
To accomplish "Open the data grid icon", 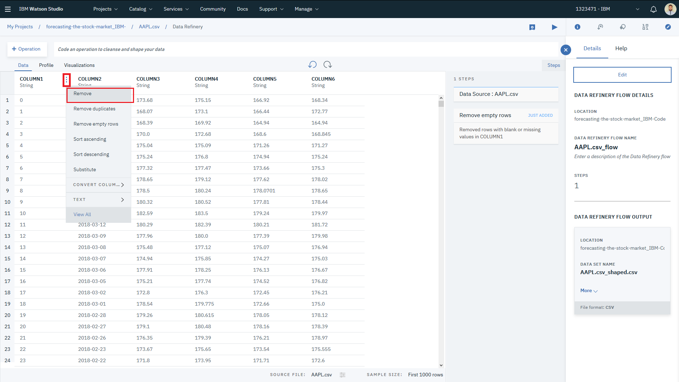I will coord(645,27).
